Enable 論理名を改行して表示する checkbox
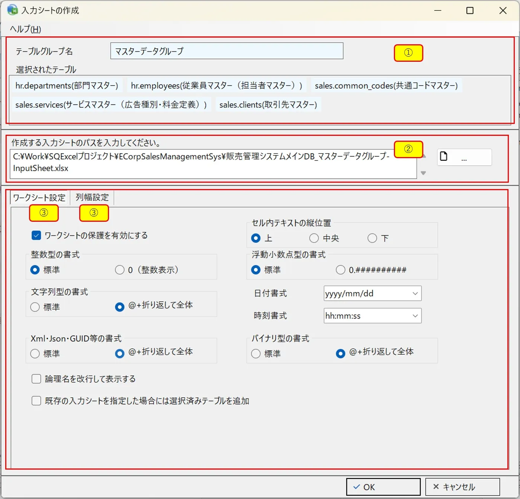This screenshot has width=520, height=499. tap(84, 379)
